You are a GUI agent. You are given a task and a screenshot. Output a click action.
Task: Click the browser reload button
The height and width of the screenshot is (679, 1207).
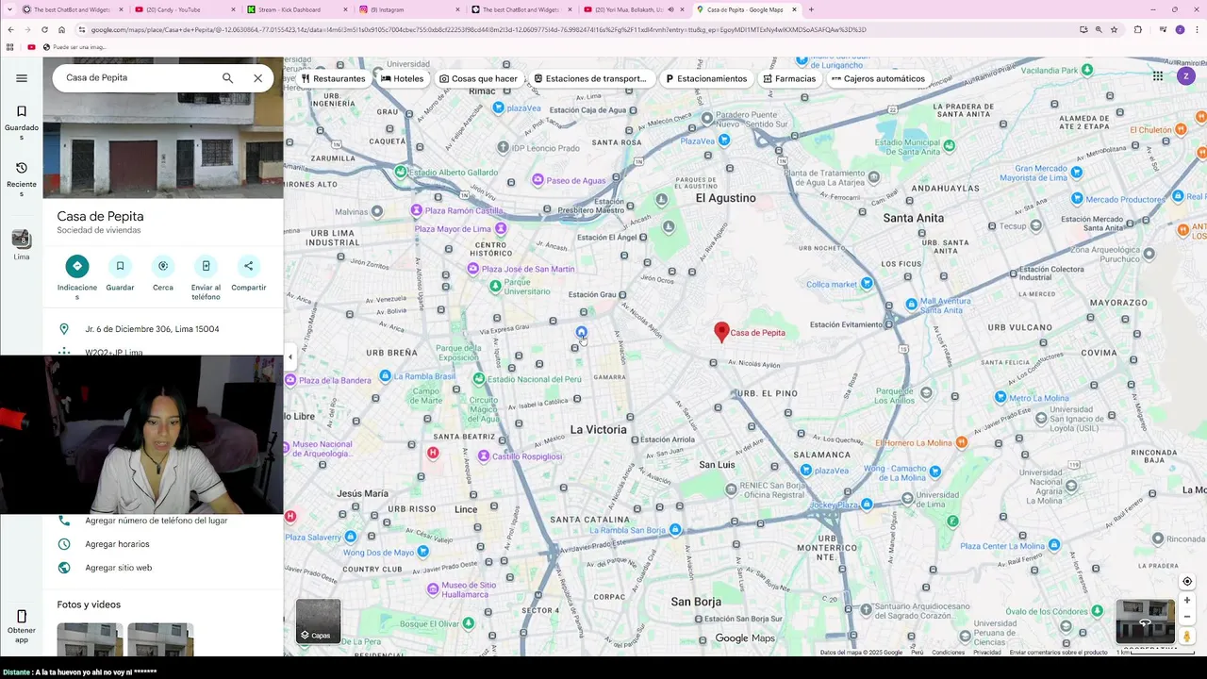tap(44, 29)
